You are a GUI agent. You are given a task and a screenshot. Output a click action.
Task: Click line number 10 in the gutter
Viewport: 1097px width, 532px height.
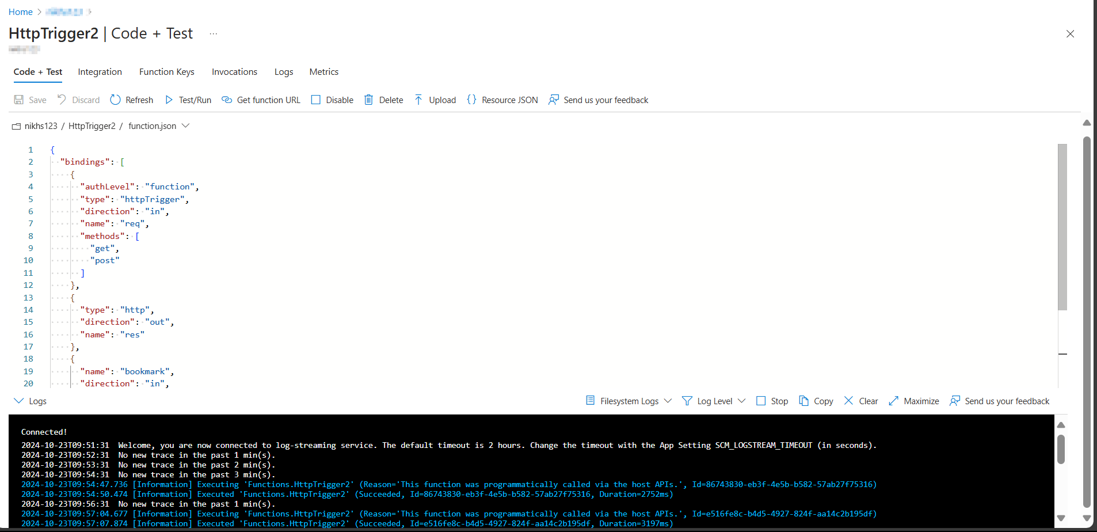point(28,260)
